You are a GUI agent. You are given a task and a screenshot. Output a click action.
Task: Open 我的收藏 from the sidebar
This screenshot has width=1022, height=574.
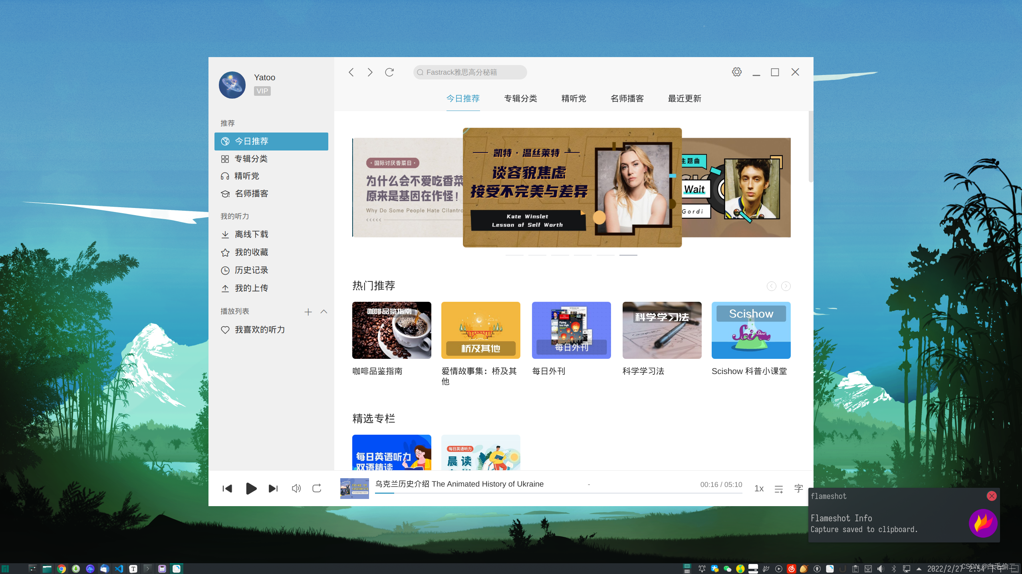pyautogui.click(x=251, y=252)
